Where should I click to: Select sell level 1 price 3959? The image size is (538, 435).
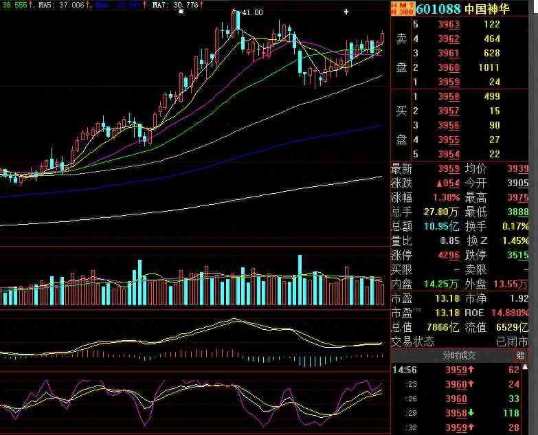[x=449, y=82]
